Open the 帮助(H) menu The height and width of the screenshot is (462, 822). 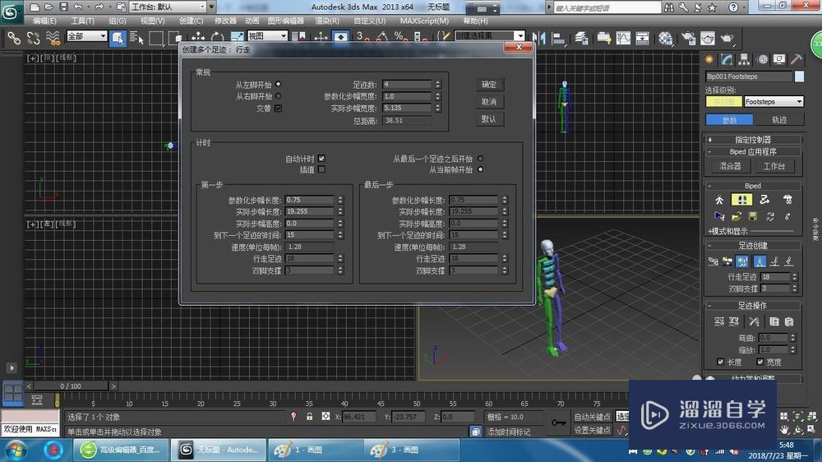click(x=475, y=21)
